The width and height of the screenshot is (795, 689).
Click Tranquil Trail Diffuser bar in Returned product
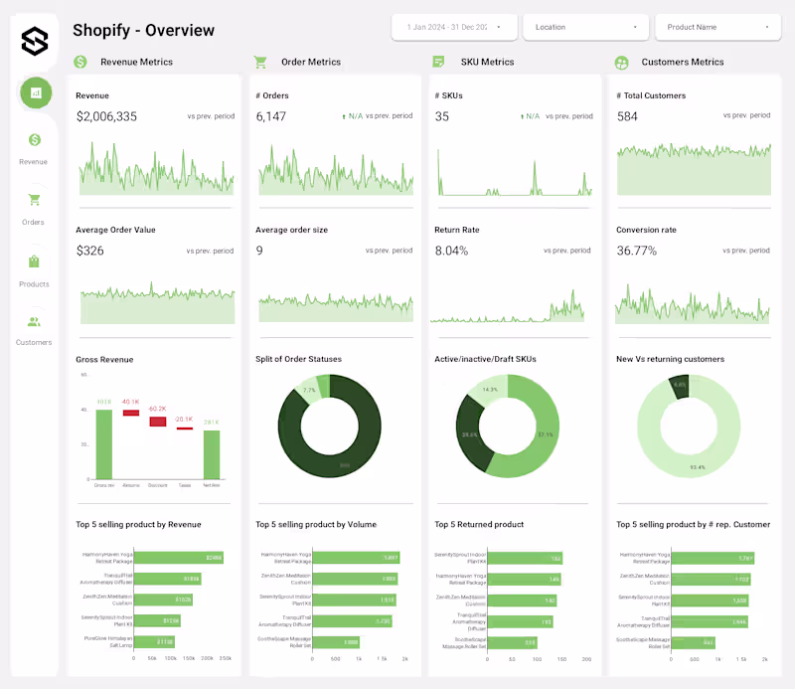pos(520,621)
